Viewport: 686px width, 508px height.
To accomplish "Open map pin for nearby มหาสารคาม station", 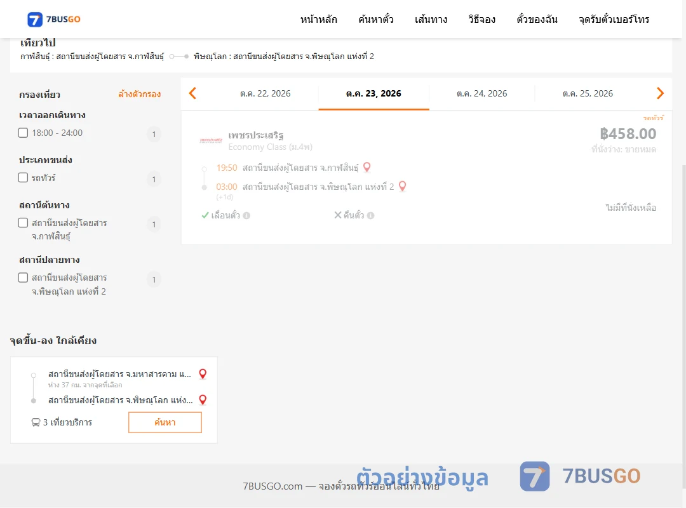I will click(x=203, y=374).
